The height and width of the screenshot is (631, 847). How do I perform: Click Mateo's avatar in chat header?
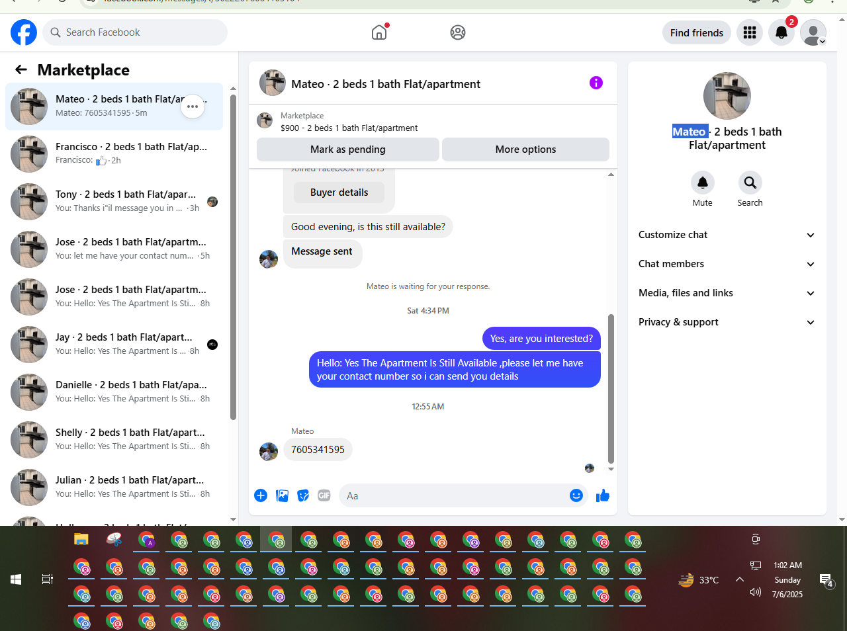click(273, 83)
